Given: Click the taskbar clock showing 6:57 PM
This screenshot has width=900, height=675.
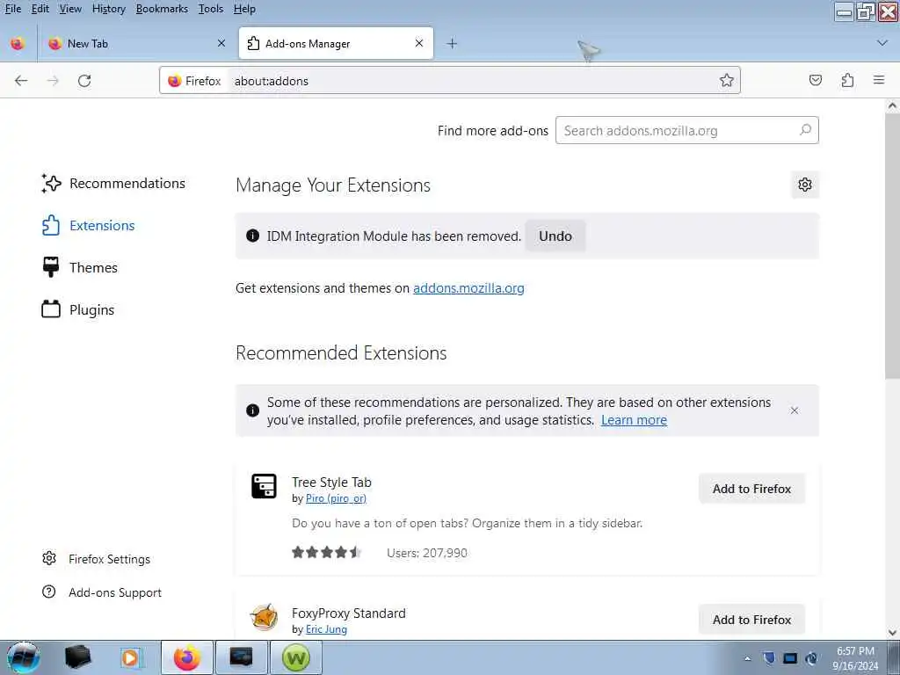Looking at the screenshot, I should coord(855,657).
